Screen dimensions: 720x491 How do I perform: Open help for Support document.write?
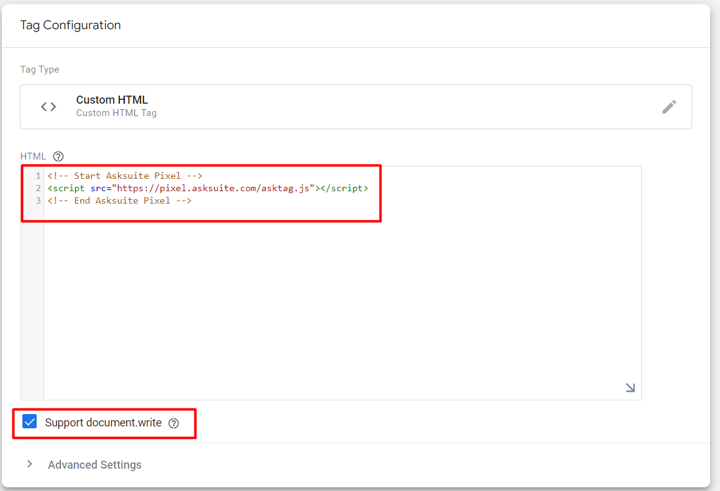173,423
